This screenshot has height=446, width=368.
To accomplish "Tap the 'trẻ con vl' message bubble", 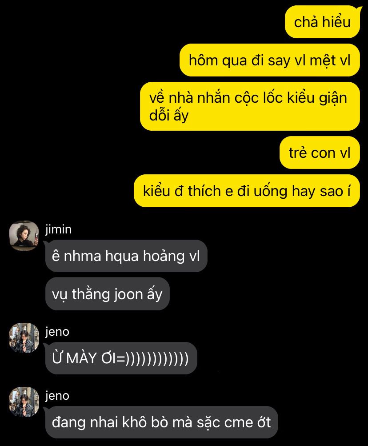I will click(320, 153).
